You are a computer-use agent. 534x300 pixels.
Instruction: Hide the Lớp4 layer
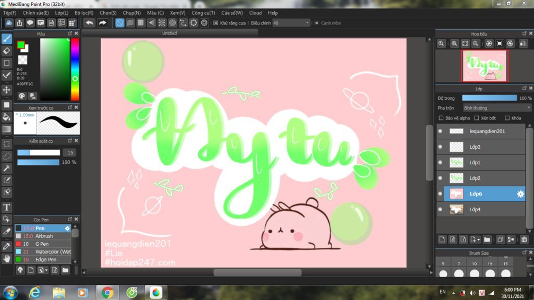(x=440, y=209)
